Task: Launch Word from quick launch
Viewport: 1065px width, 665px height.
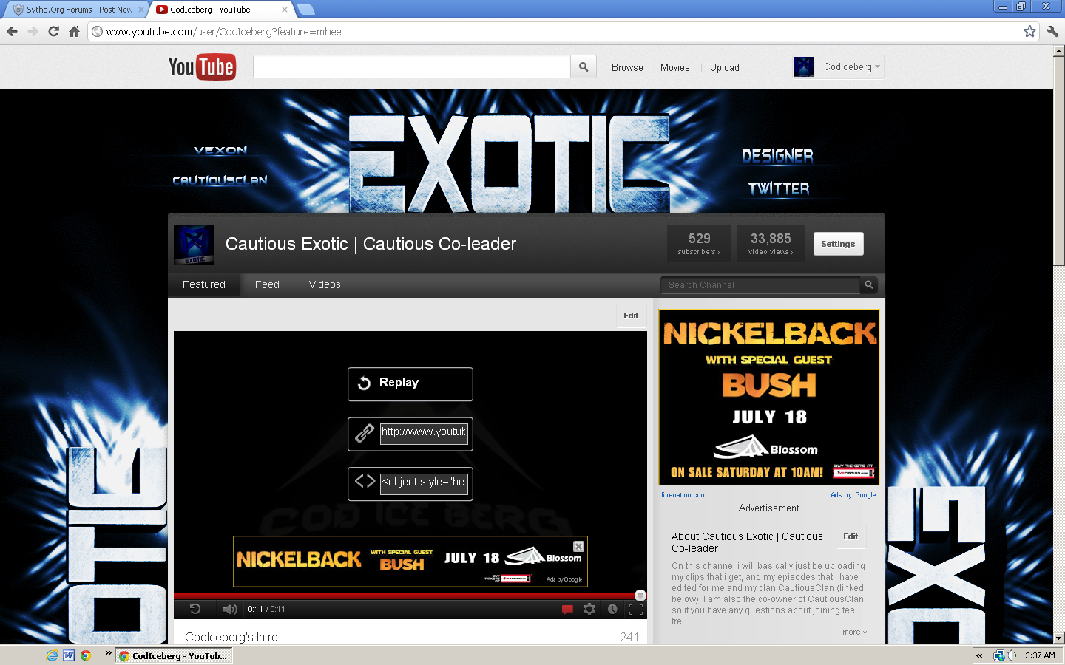Action: coord(69,655)
